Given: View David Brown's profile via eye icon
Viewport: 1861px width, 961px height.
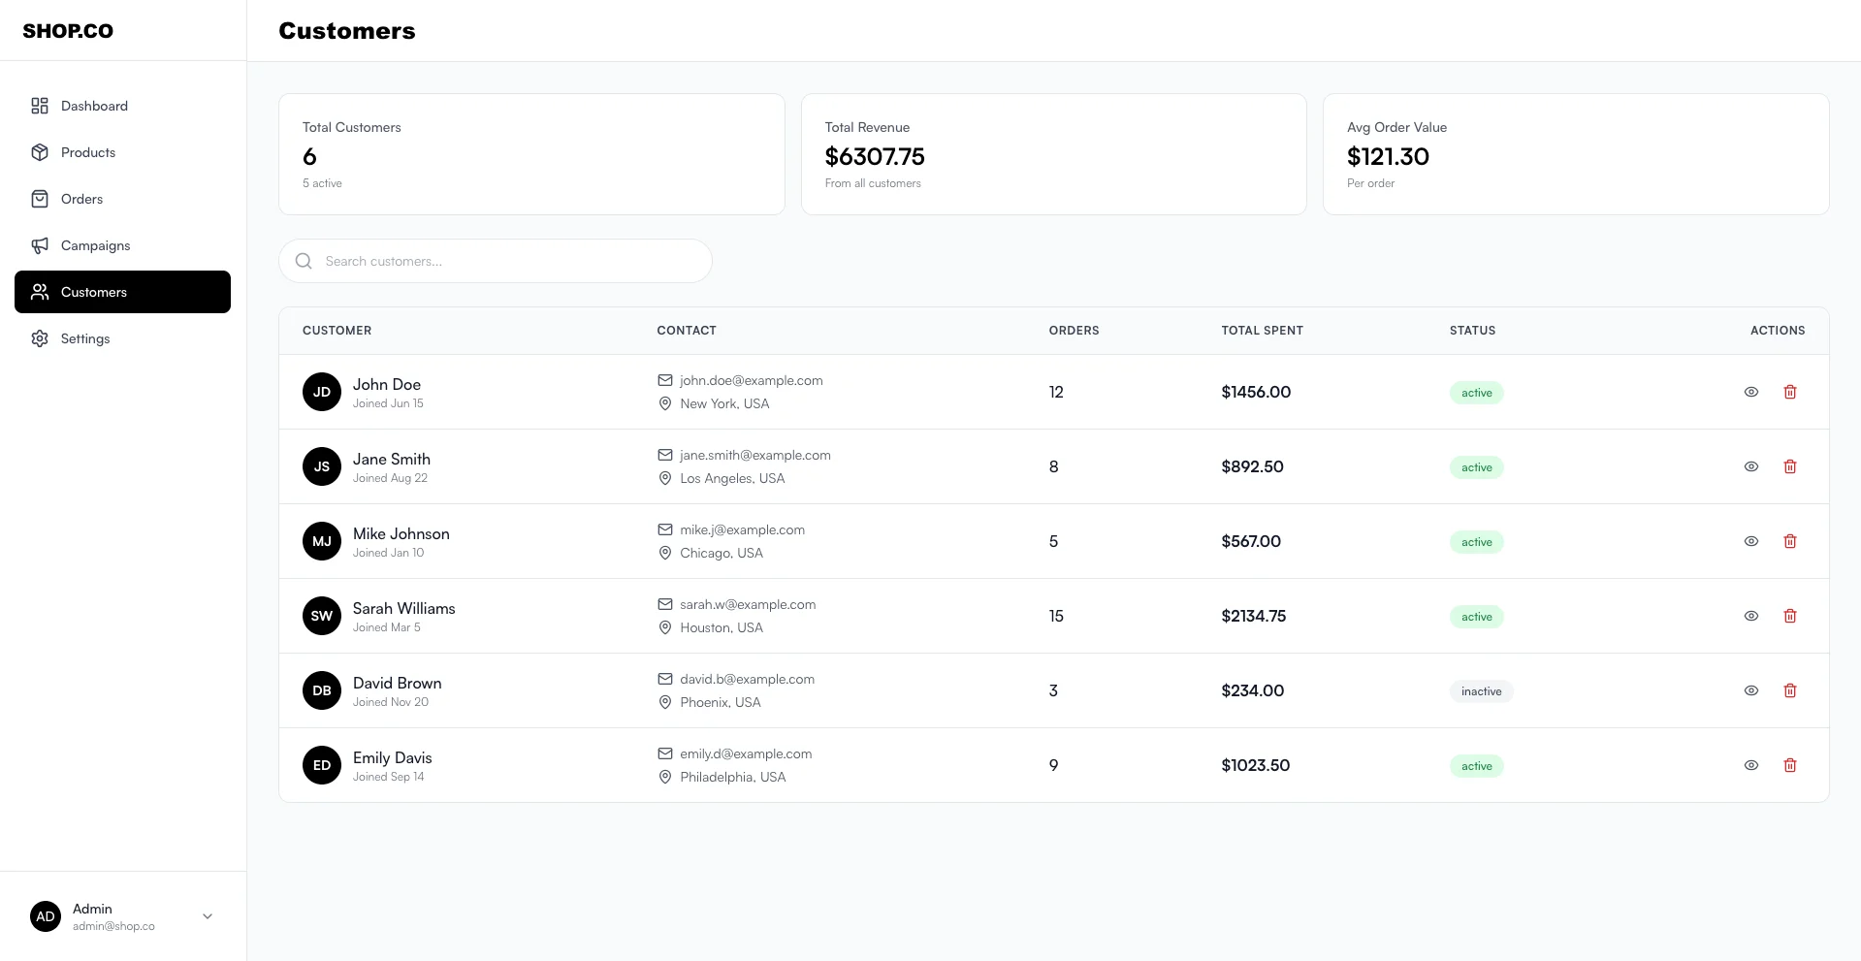Looking at the screenshot, I should (x=1751, y=690).
